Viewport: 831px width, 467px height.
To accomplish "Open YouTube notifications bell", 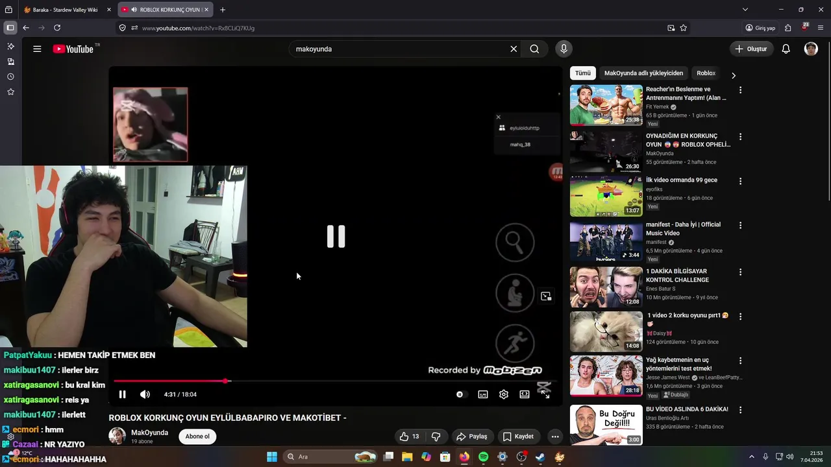I will pos(786,49).
